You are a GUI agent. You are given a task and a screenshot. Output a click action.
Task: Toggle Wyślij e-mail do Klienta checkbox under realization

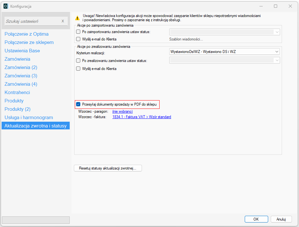(x=78, y=69)
